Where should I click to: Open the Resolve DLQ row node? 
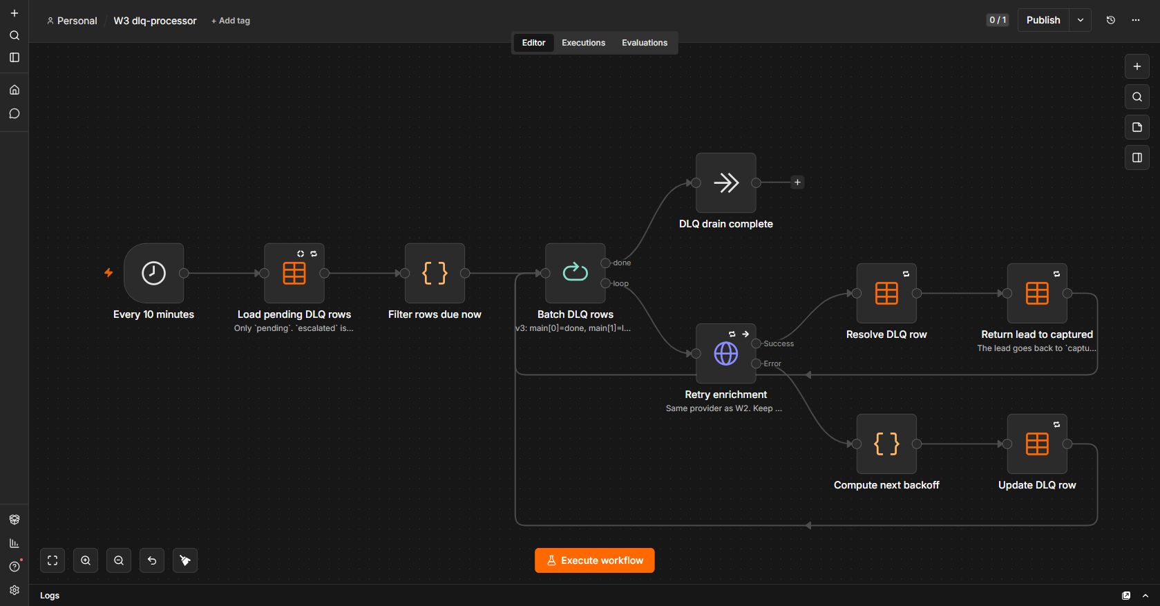(x=886, y=293)
